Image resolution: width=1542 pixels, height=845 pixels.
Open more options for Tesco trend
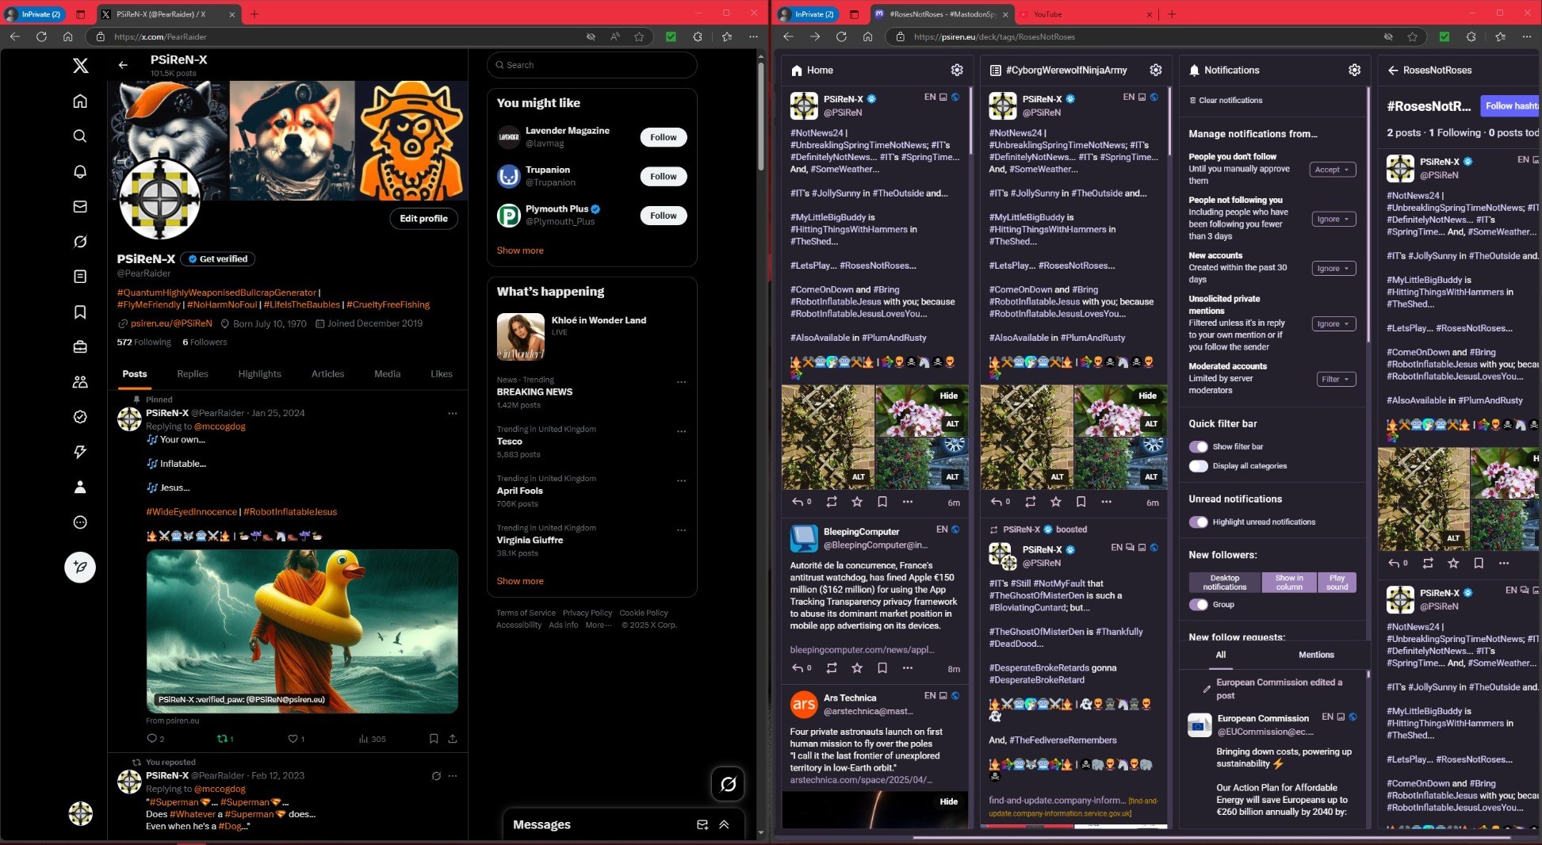(681, 431)
